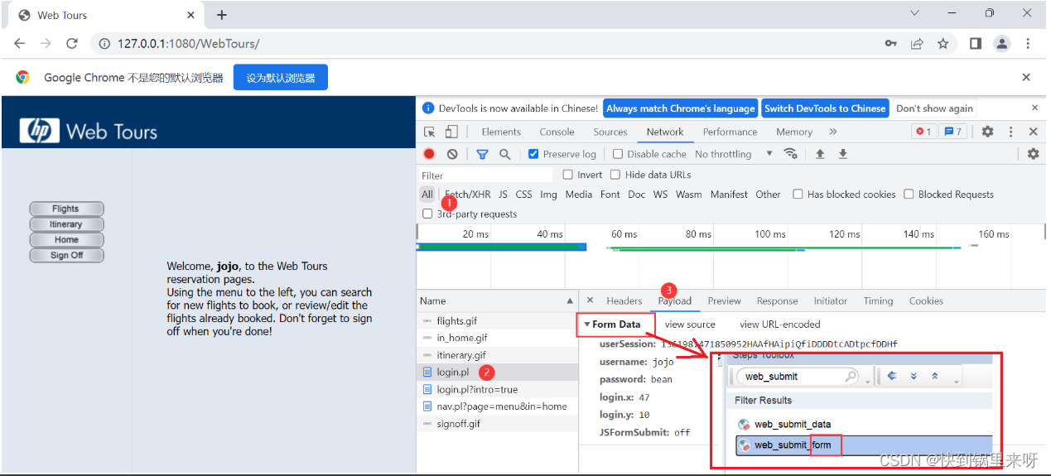Close the DevTools language infobar
The height and width of the screenshot is (476, 1051).
(x=1034, y=108)
